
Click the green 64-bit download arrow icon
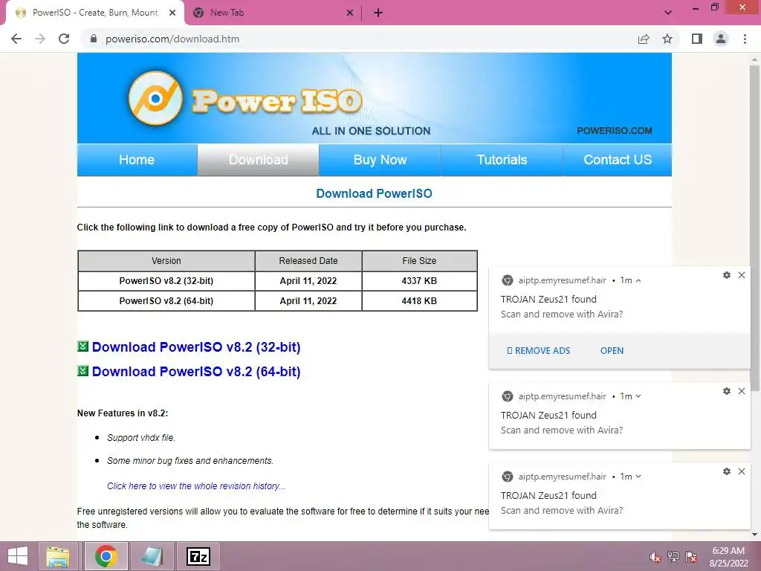coord(83,371)
